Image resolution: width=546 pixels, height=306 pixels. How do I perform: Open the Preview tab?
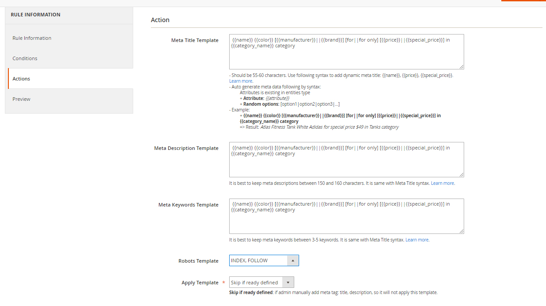click(x=21, y=99)
